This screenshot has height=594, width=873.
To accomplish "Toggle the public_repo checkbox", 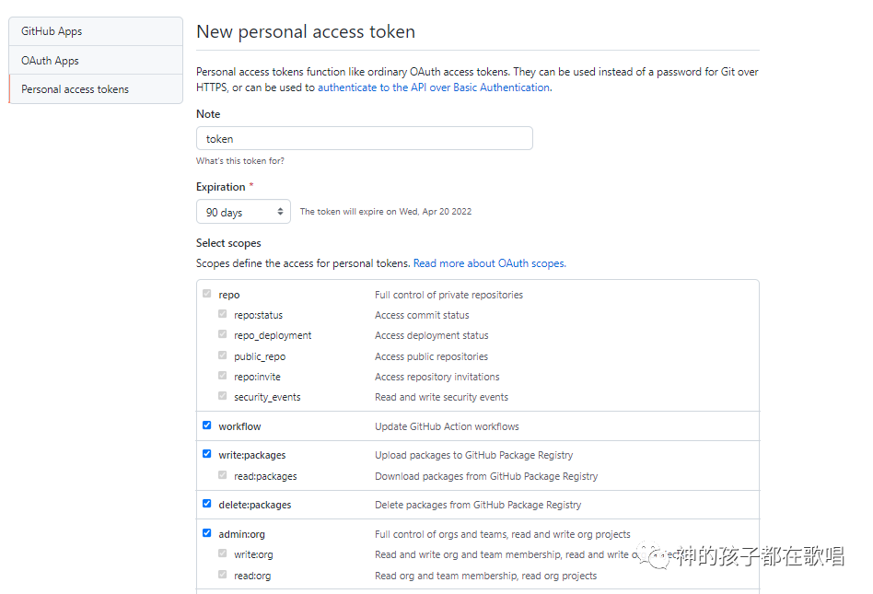I will point(223,355).
